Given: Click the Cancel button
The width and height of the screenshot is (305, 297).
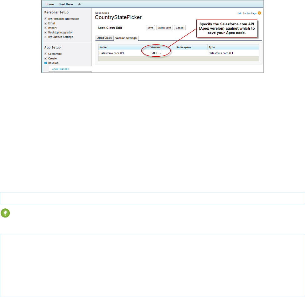Looking at the screenshot, I should click(180, 28).
